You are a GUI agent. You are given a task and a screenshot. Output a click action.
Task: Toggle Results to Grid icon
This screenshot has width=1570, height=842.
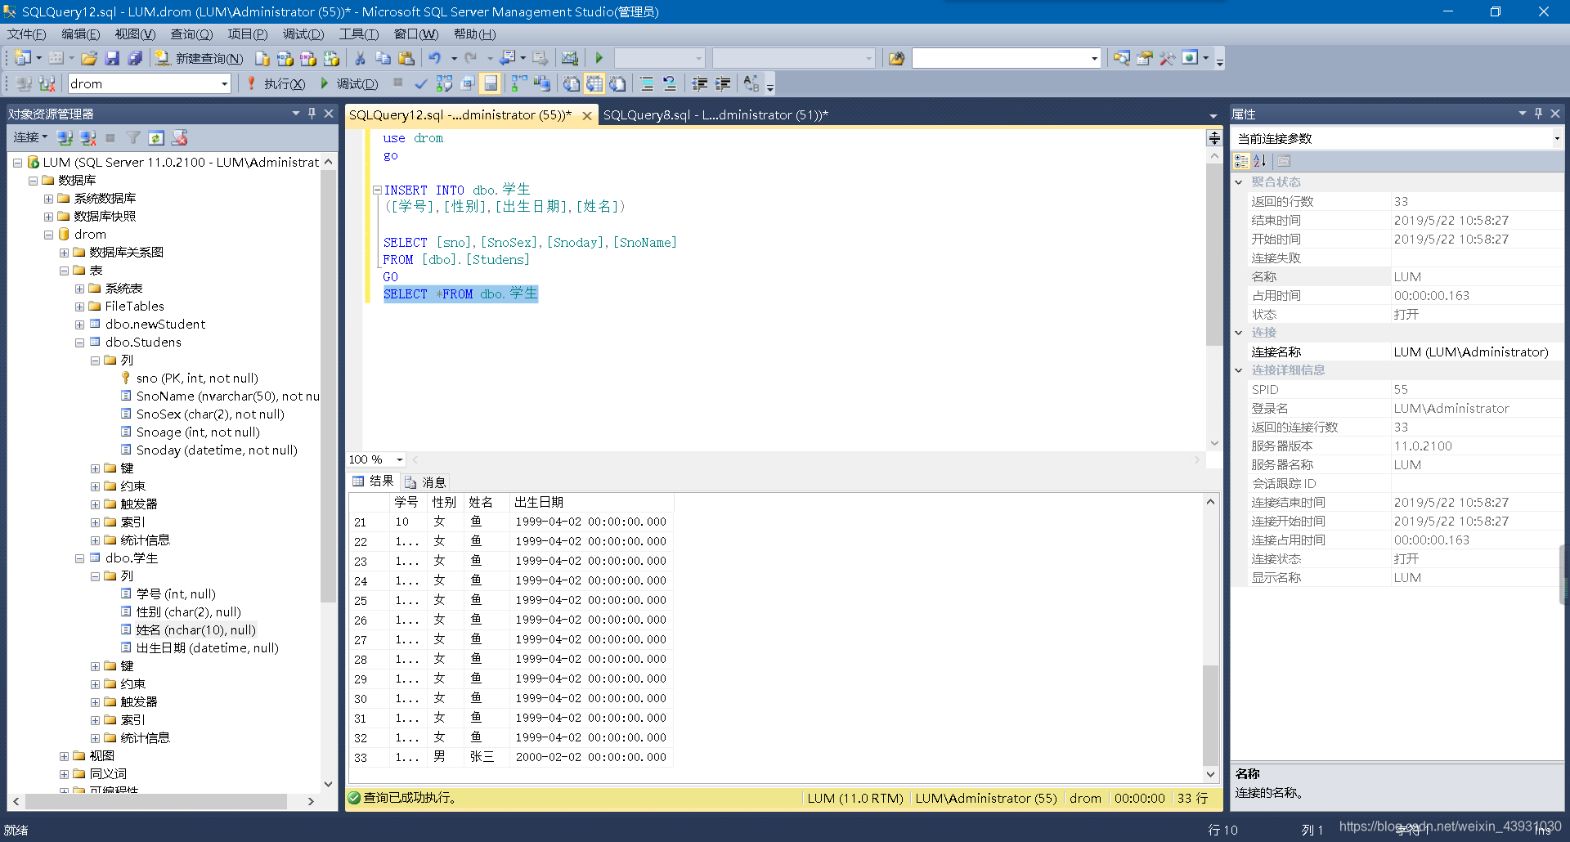click(x=594, y=83)
